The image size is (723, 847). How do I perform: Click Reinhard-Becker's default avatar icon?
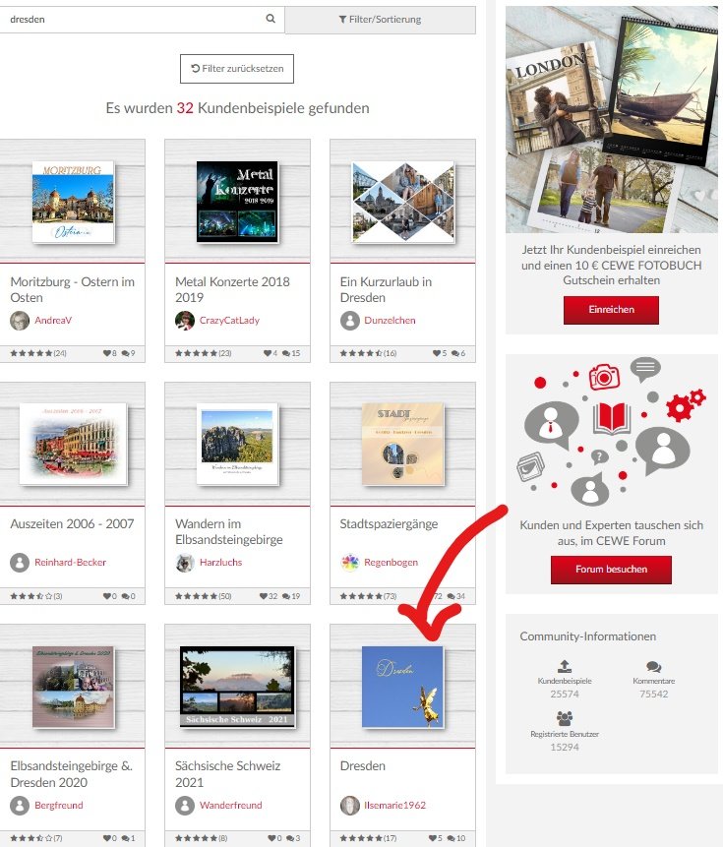pos(20,563)
